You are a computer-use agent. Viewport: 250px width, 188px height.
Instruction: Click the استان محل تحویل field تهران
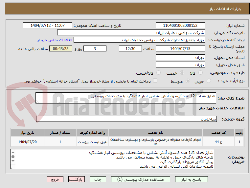coord(180,57)
